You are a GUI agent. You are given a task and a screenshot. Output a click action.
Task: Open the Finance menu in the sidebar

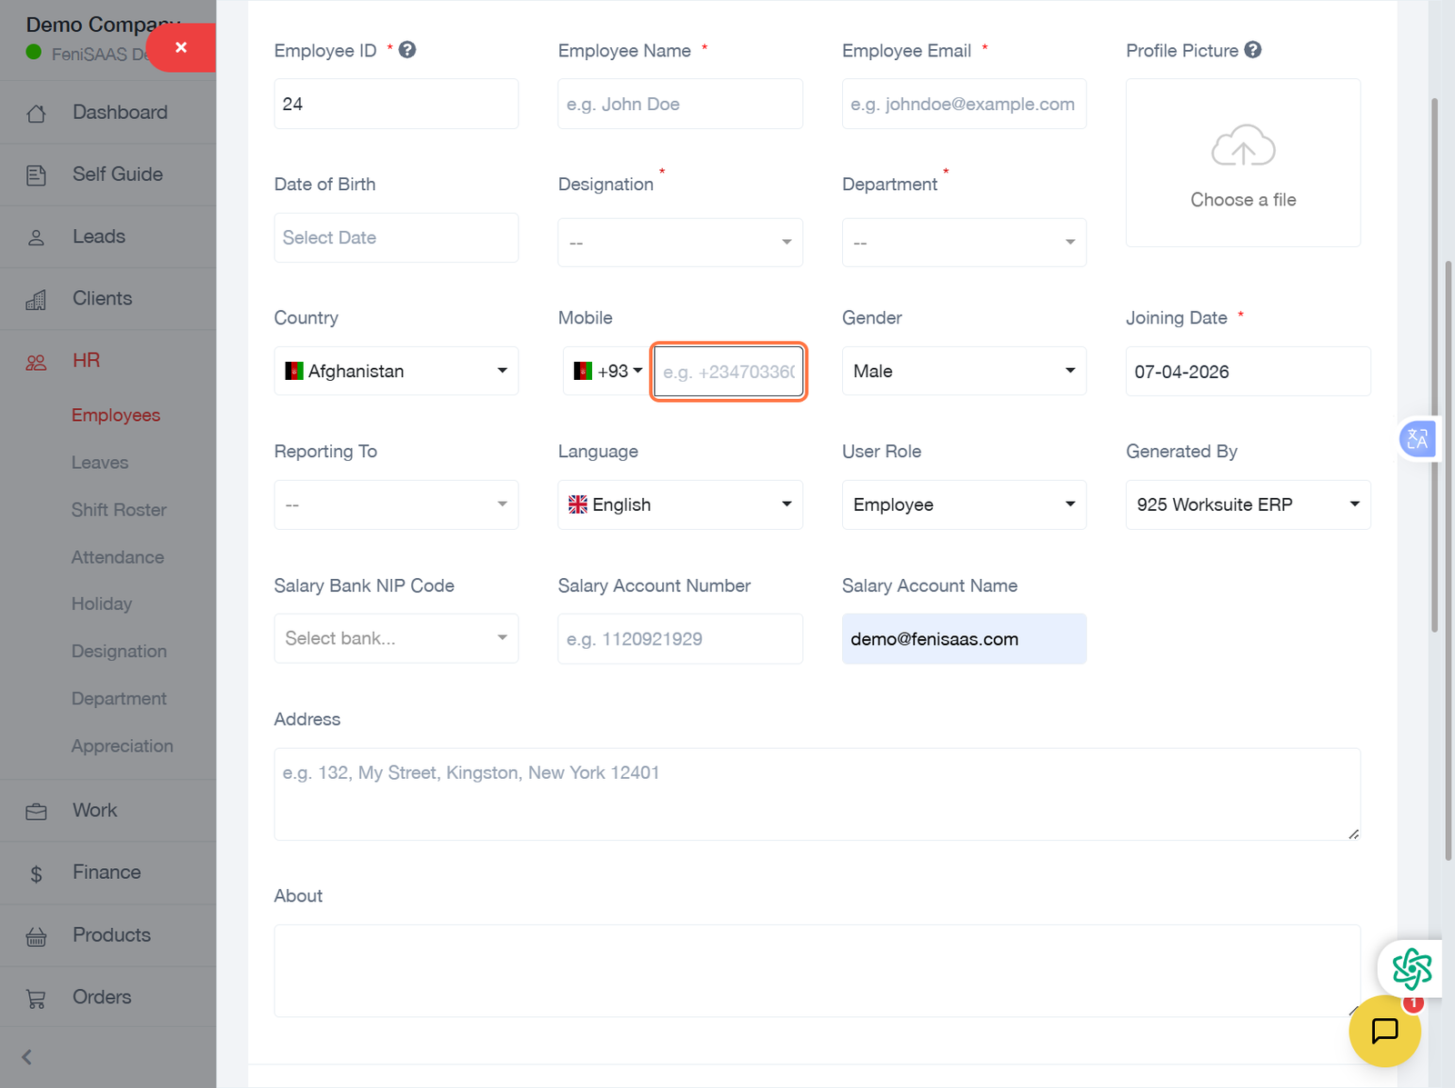pos(106,873)
